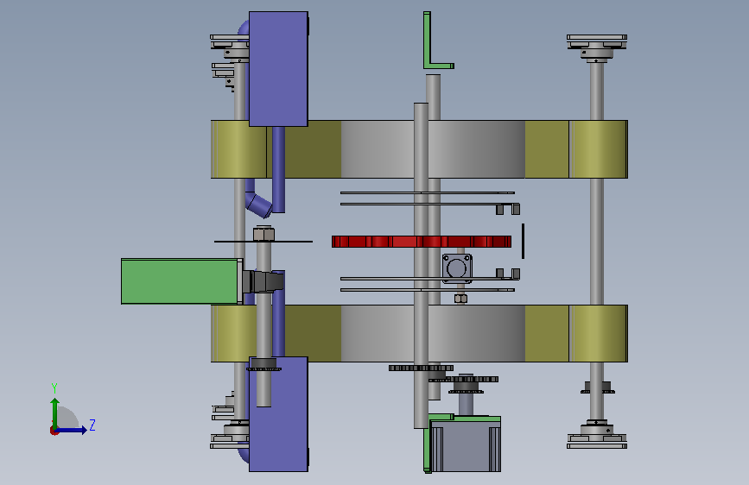
Task: Click the "Y" axis label
Action: pyautogui.click(x=54, y=388)
